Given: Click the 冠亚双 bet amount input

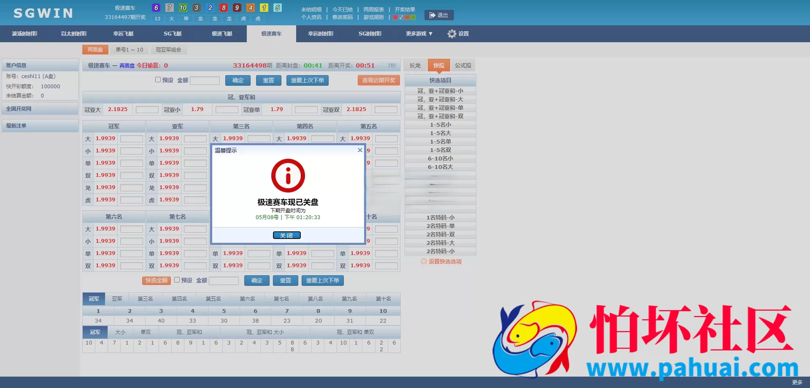Looking at the screenshot, I should (x=386, y=109).
